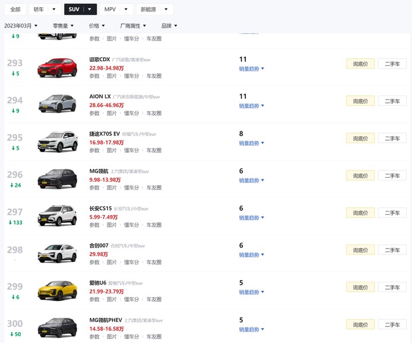
Task: Open the dropdown arrow next to 轿车
Action: point(54,10)
